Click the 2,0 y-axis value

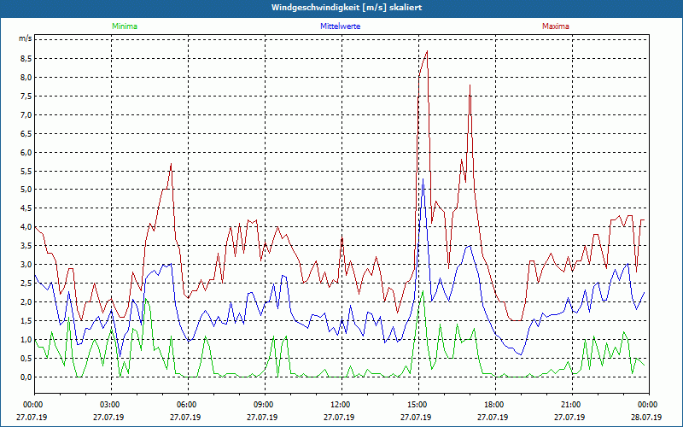coord(26,302)
